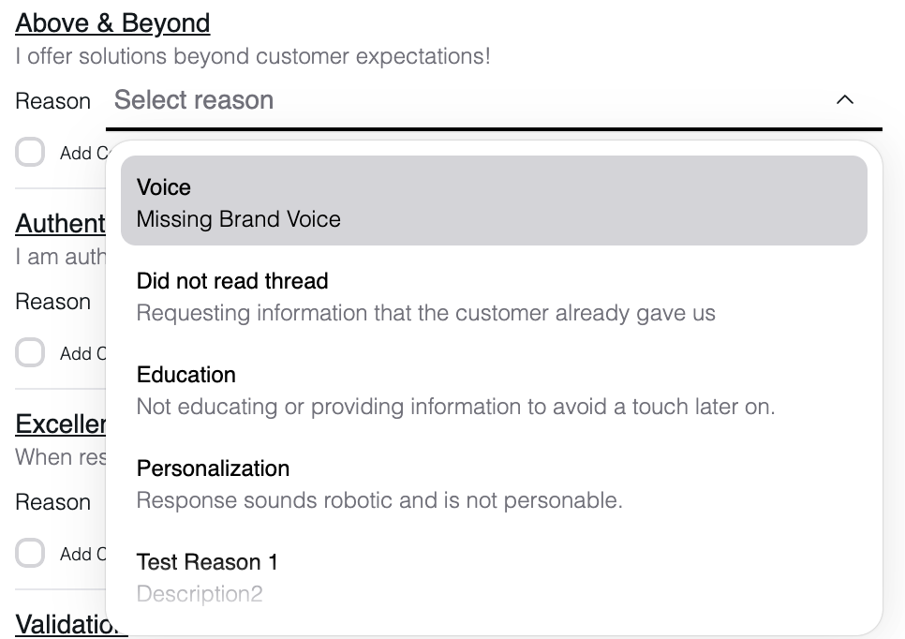Click the Reason label beside Select reason

[52, 101]
